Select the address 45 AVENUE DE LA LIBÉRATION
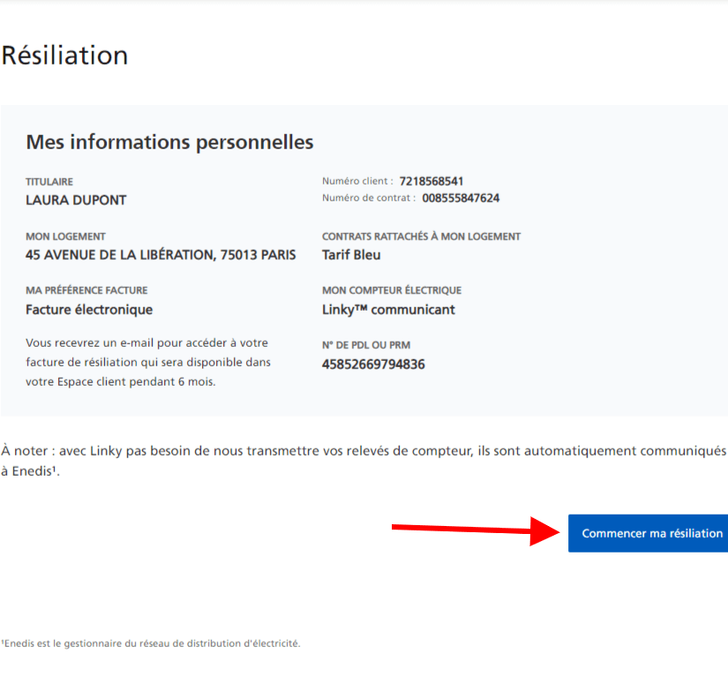 (160, 254)
